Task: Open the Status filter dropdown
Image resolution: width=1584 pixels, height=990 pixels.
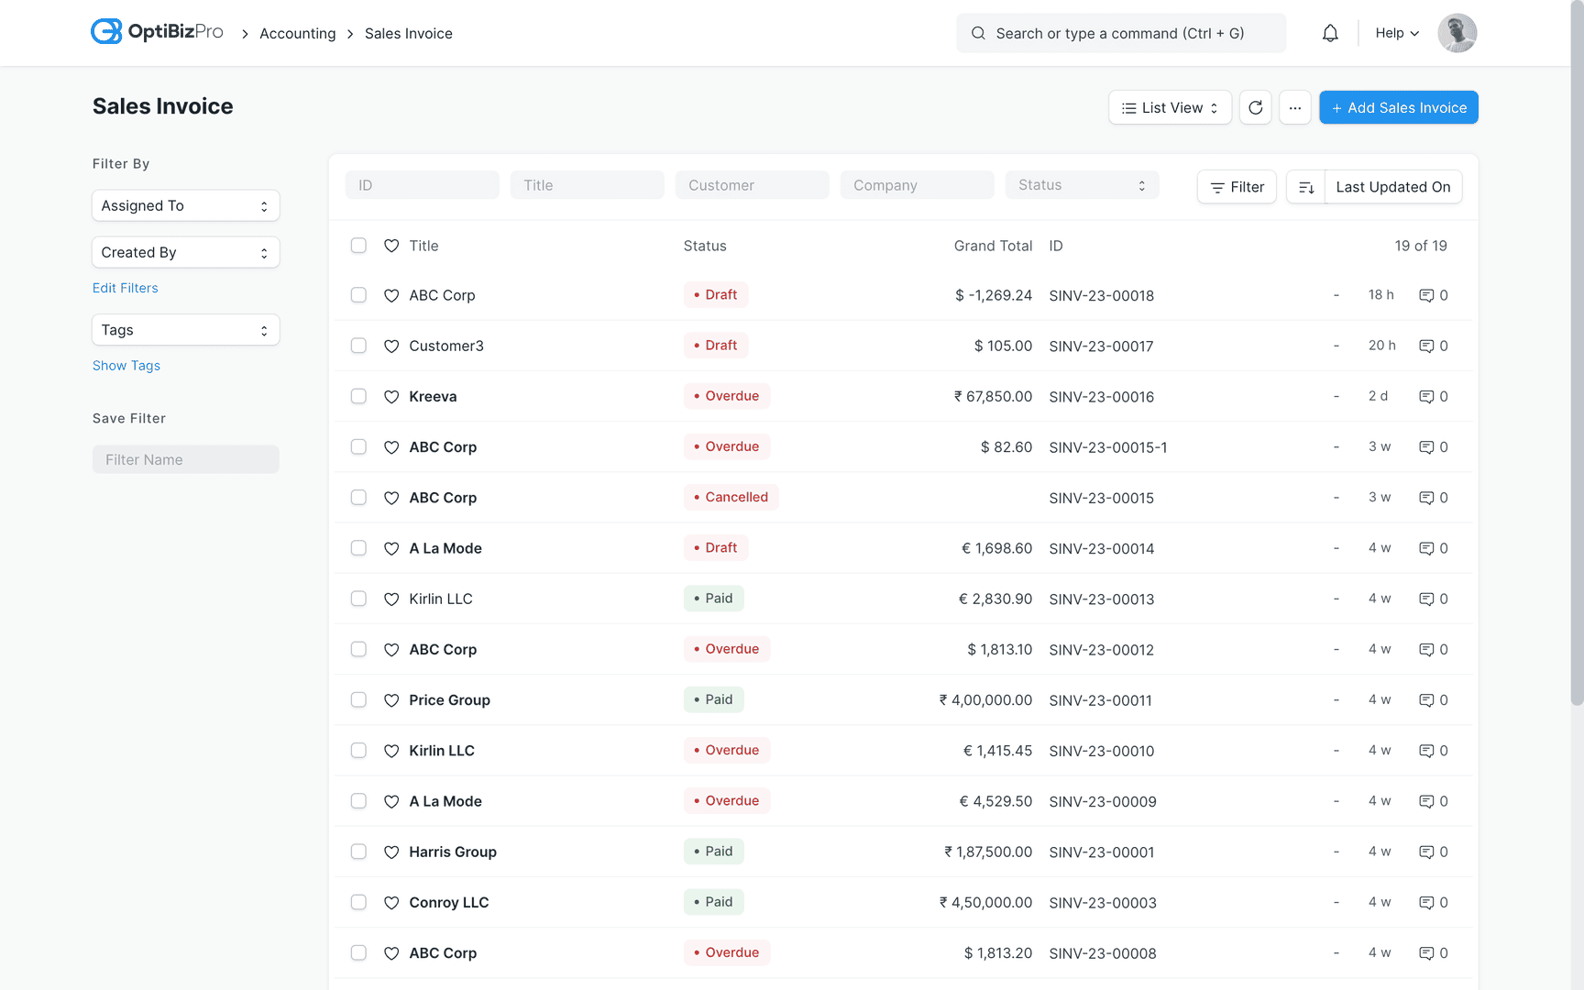Action: (x=1082, y=184)
